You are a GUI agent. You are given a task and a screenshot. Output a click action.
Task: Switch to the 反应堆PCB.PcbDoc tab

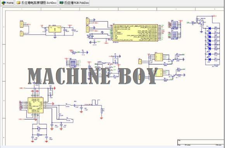click(74, 3)
